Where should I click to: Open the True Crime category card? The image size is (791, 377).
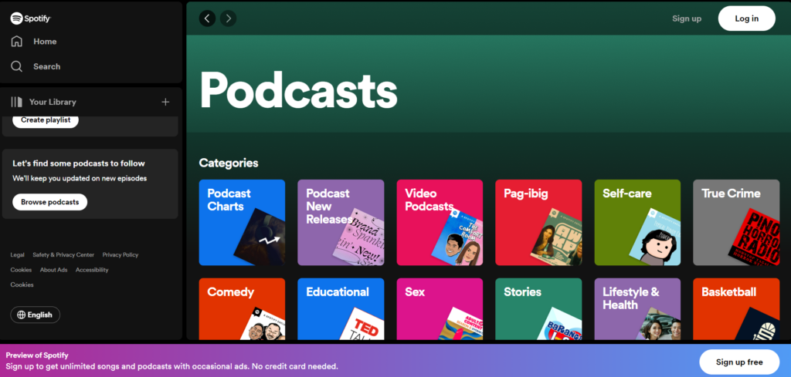point(736,223)
